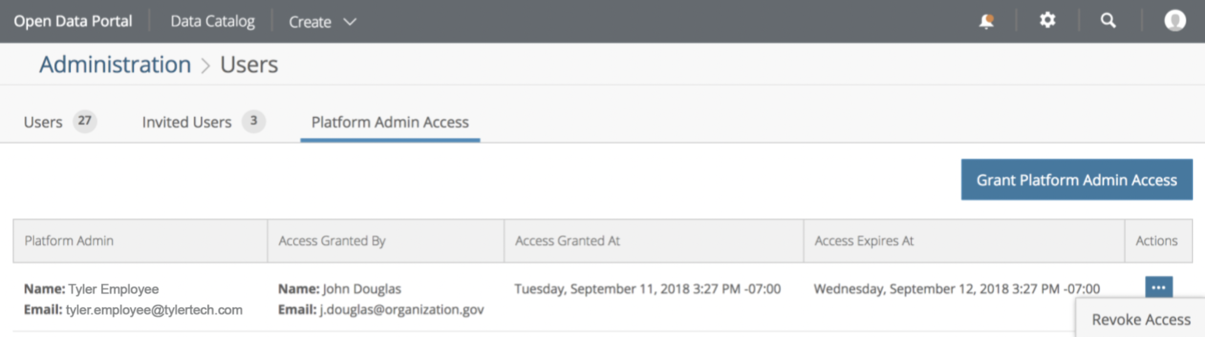This screenshot has height=337, width=1205.
Task: Click the Invited Users count badge 3
Action: tap(253, 121)
